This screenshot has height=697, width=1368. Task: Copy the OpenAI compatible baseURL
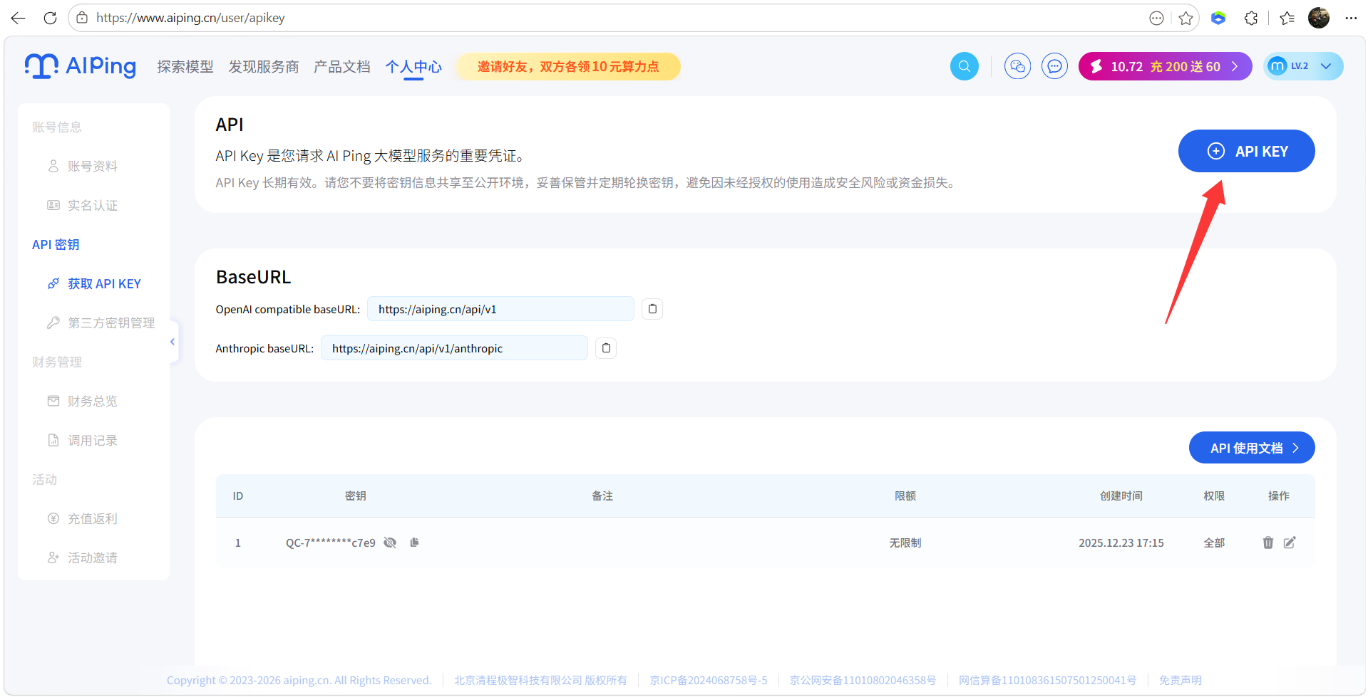point(652,309)
